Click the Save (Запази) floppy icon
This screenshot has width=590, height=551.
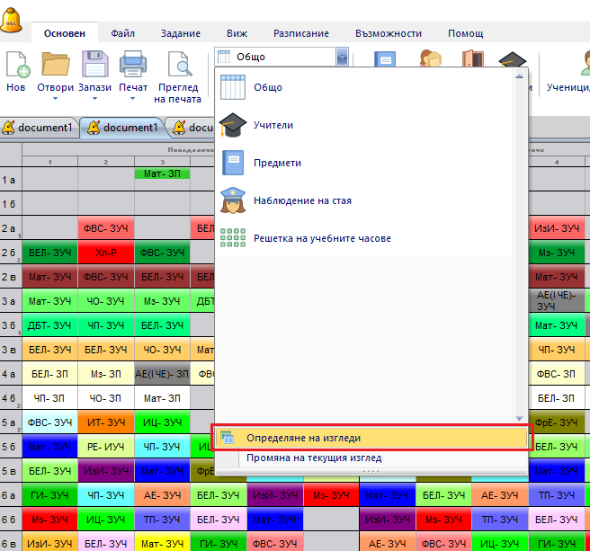tap(94, 66)
